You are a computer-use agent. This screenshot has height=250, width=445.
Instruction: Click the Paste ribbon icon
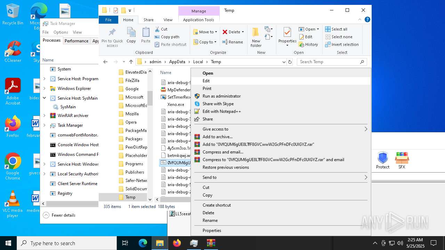tap(146, 35)
